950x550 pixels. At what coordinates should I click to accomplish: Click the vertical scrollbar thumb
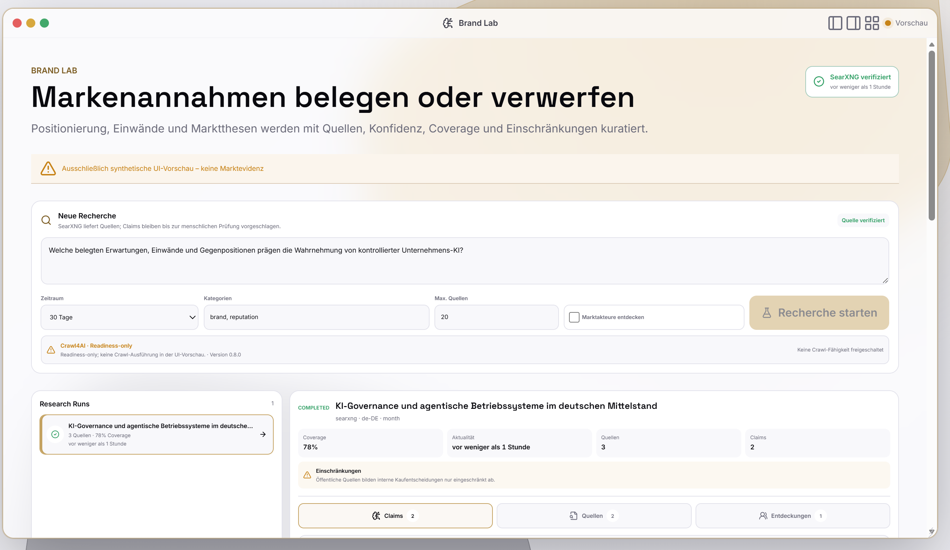click(931, 136)
